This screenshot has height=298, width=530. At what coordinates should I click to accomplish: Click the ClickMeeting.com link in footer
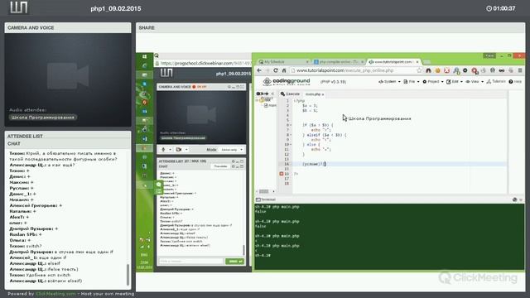tap(55, 294)
